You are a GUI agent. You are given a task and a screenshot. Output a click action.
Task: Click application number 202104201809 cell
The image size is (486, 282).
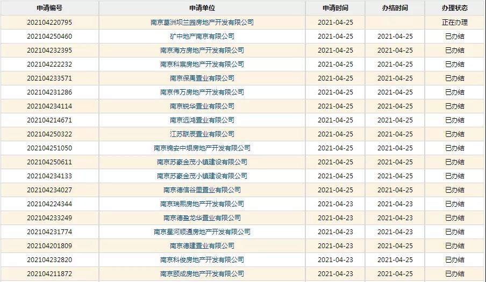tap(49, 246)
